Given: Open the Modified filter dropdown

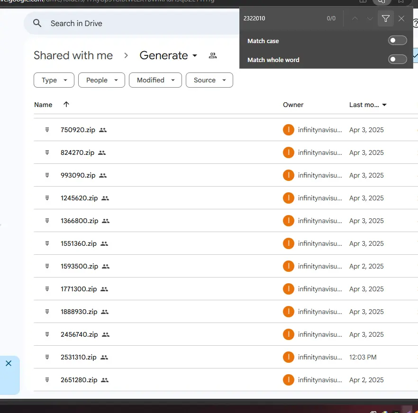Looking at the screenshot, I should [155, 80].
